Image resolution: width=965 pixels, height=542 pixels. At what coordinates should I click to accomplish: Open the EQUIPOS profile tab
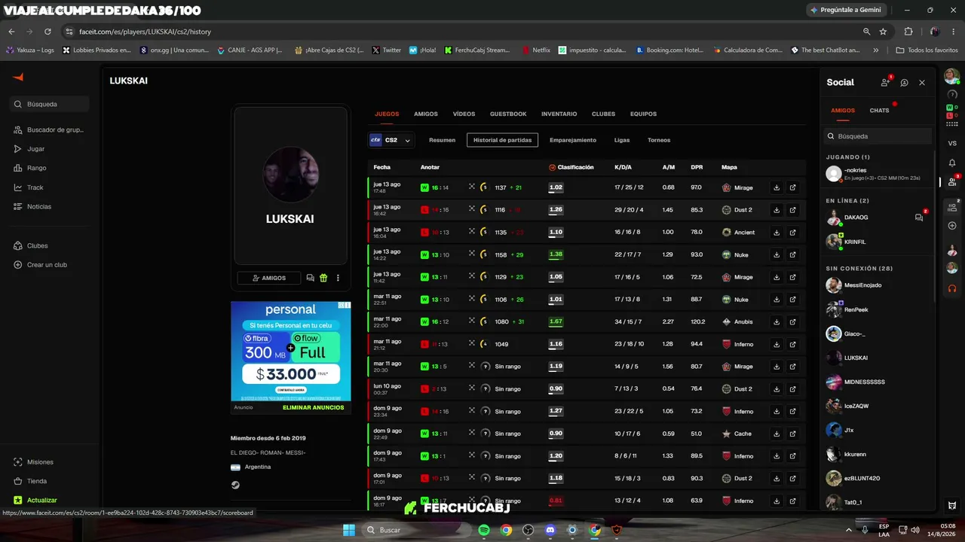click(x=643, y=114)
